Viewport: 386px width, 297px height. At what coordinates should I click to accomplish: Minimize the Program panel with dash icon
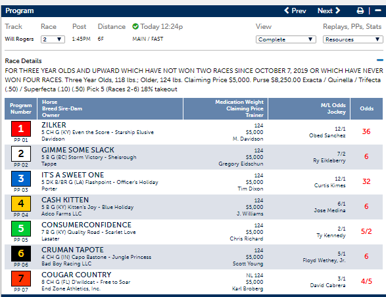(378, 11)
